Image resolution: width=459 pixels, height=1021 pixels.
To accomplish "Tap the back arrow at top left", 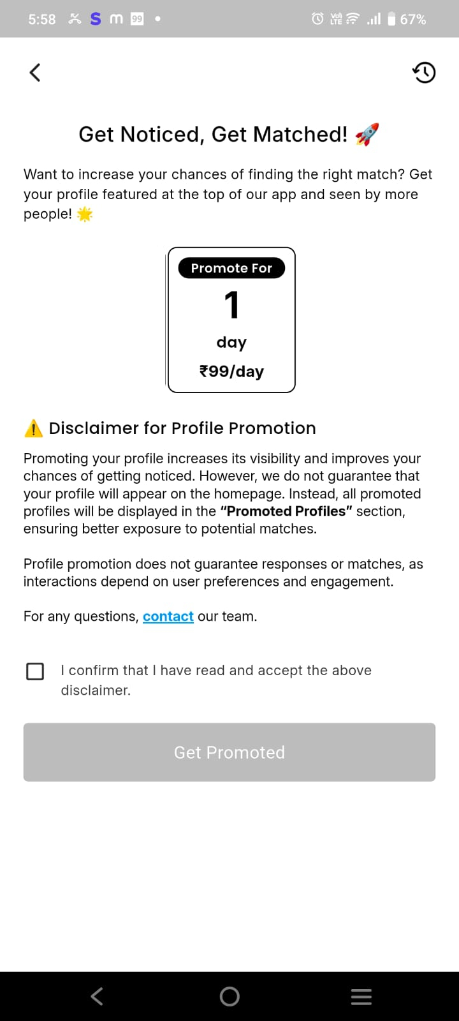I will click(x=35, y=72).
